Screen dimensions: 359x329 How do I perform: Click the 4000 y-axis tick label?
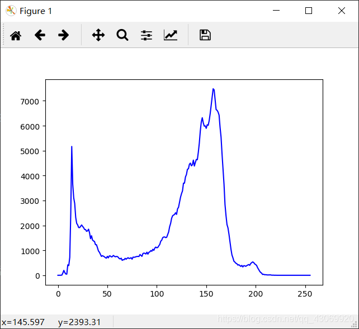30,177
